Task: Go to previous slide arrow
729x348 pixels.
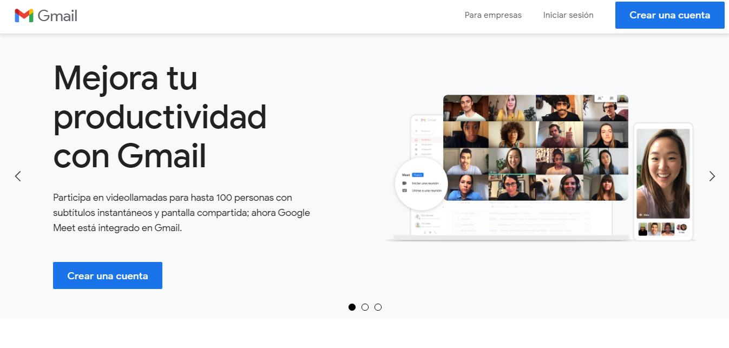Action: coord(18,176)
